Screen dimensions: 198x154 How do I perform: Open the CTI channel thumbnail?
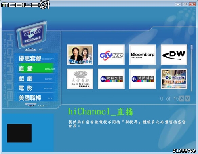point(80,55)
